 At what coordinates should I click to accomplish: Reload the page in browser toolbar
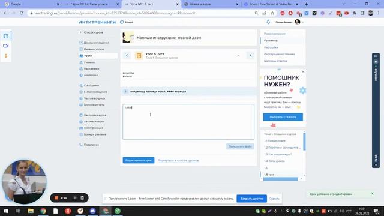tap(22, 13)
